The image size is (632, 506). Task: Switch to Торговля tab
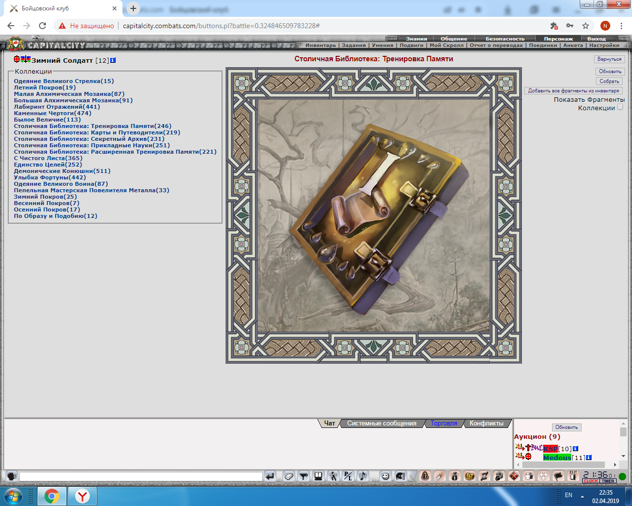pyautogui.click(x=444, y=423)
